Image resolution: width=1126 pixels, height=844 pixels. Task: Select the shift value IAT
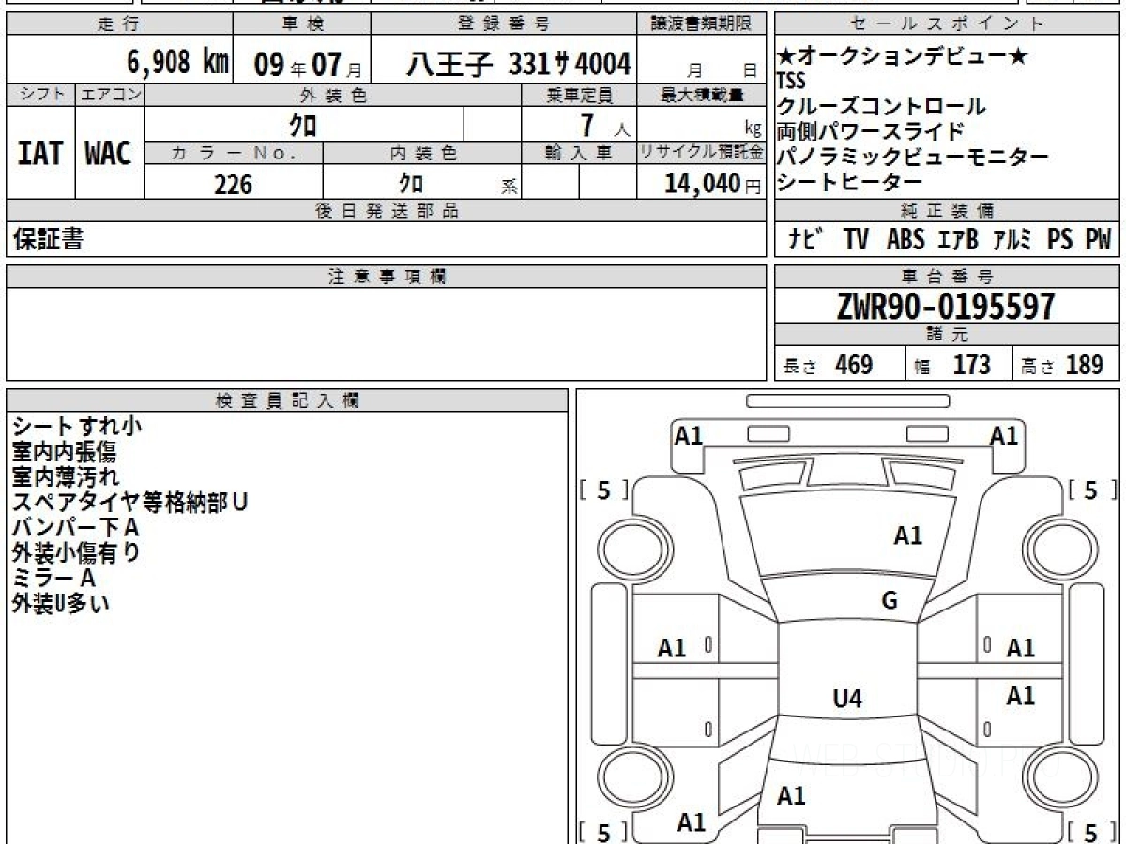point(40,154)
